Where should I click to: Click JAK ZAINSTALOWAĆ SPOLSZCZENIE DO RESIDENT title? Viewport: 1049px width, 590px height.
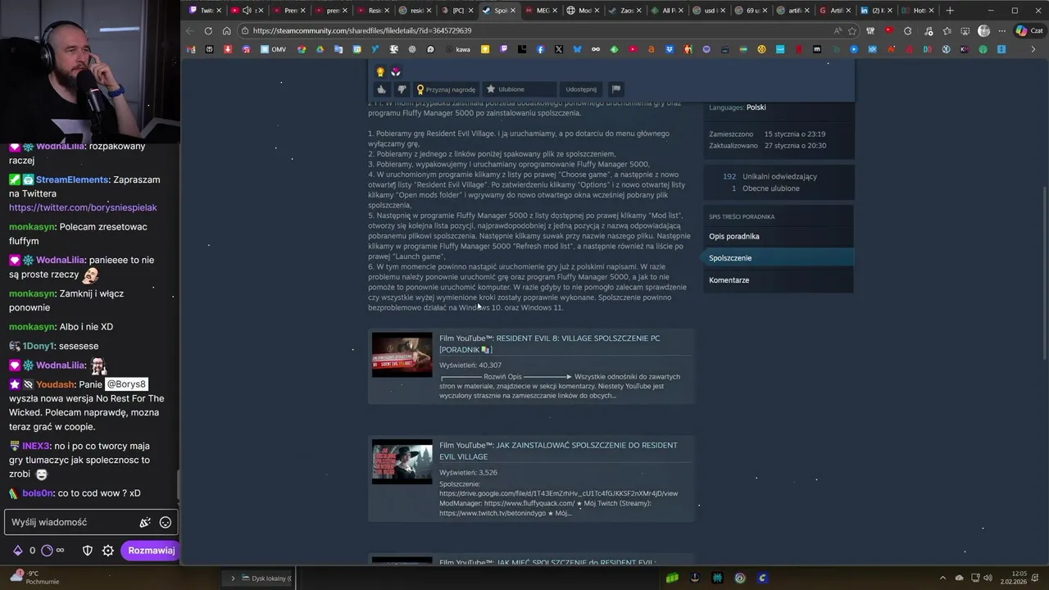(x=558, y=451)
